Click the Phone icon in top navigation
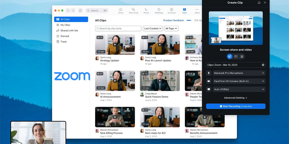 click(x=146, y=10)
